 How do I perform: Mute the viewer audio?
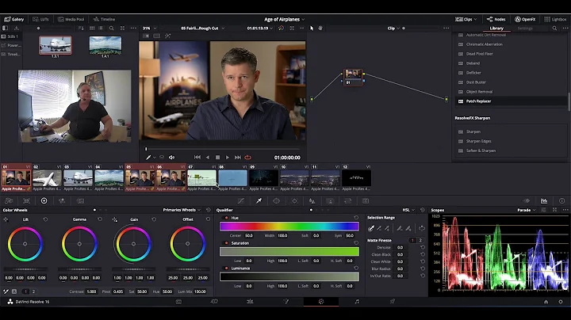coord(171,157)
